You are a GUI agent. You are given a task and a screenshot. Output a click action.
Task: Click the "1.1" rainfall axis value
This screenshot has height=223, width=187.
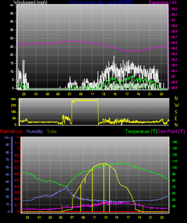click(x=17, y=143)
